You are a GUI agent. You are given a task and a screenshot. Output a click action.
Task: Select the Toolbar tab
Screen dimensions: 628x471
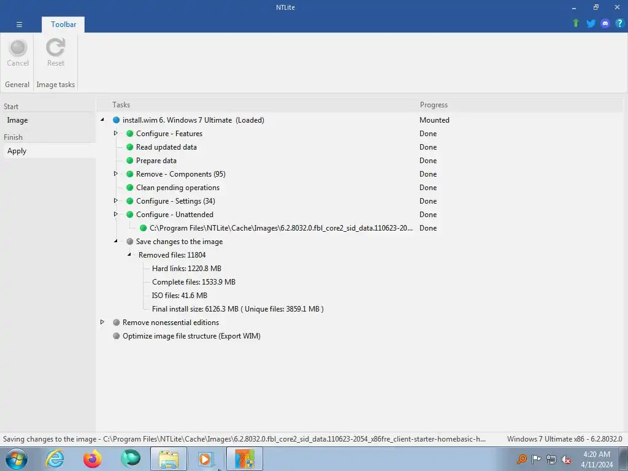pos(63,25)
